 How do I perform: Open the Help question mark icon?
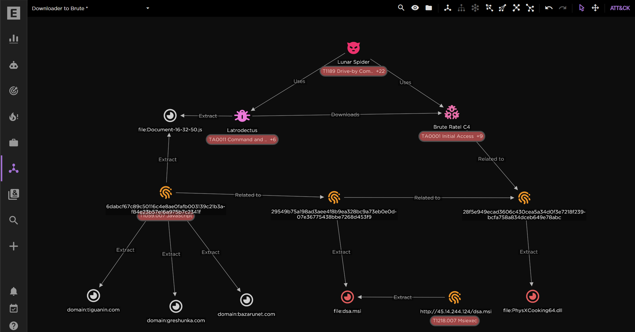[14, 326]
